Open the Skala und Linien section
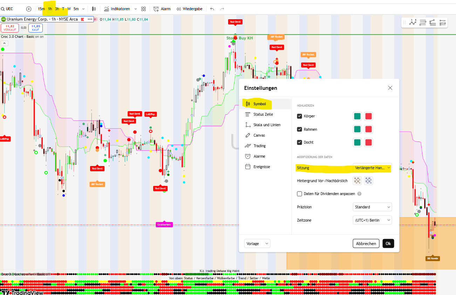Screen dimensions: 456x295 [x=267, y=125]
